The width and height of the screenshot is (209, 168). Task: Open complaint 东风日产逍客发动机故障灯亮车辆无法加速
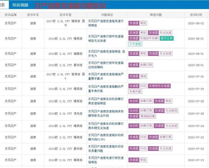coord(106,126)
